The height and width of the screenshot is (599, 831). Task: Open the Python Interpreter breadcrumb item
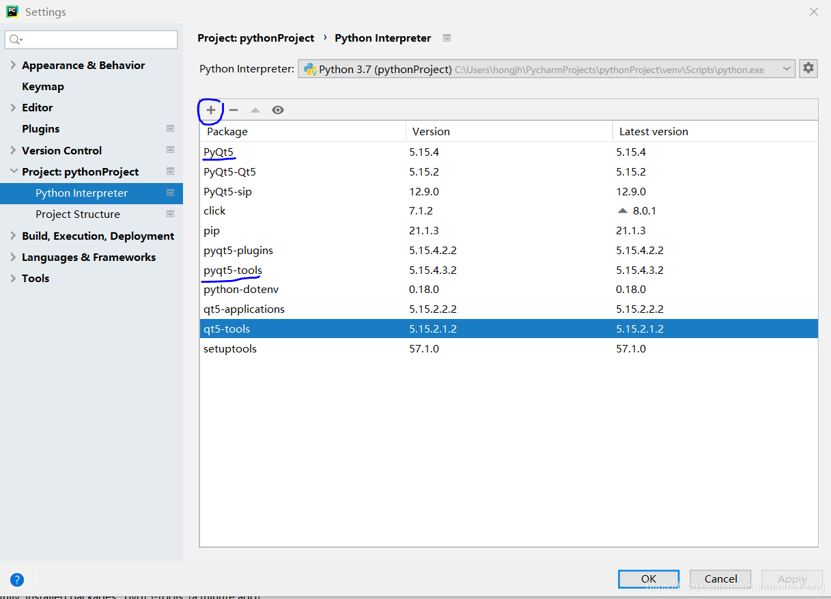(x=382, y=38)
